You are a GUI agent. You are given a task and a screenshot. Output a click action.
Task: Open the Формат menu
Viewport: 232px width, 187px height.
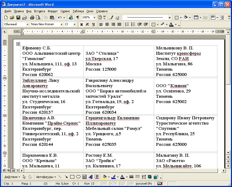[x=53, y=11]
